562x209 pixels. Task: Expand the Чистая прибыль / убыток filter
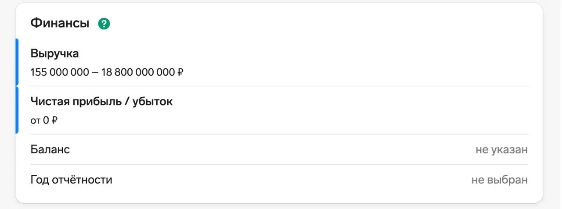(101, 102)
